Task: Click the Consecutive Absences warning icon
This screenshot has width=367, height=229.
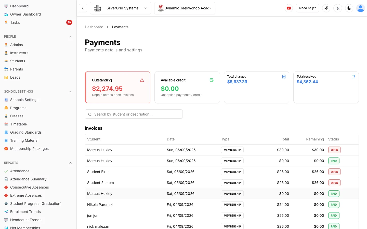Action: click(x=6, y=187)
